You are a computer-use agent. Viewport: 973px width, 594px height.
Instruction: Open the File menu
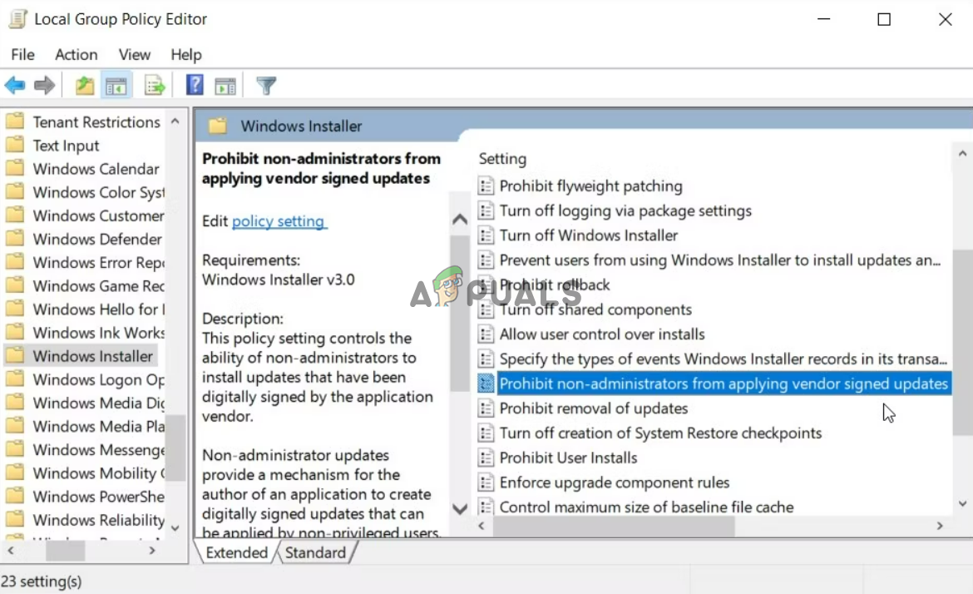tap(23, 55)
